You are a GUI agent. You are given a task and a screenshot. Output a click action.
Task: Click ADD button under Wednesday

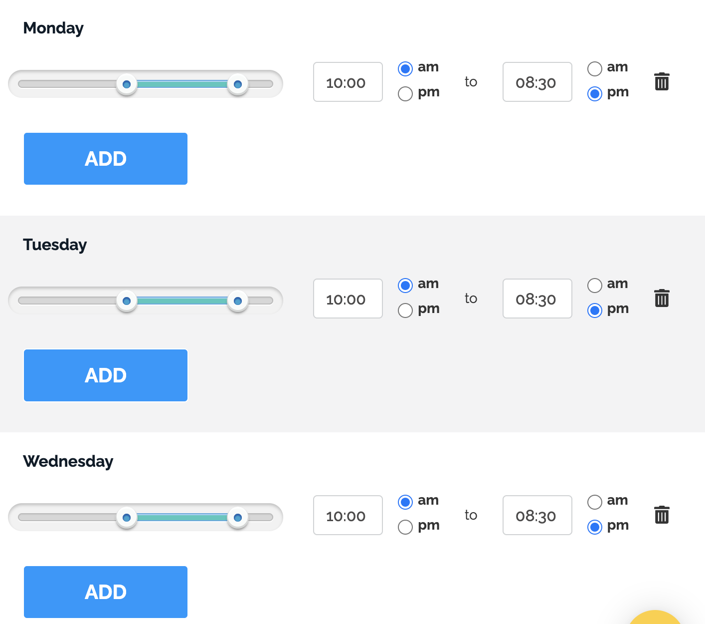tap(106, 592)
